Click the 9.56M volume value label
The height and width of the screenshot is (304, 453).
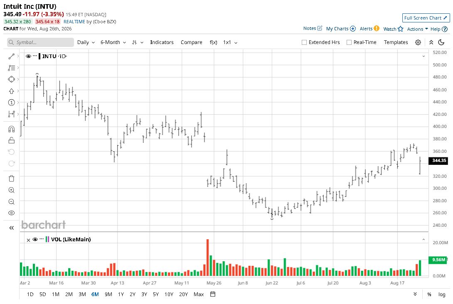438,260
